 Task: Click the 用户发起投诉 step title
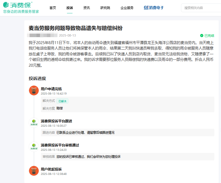click(51, 169)
